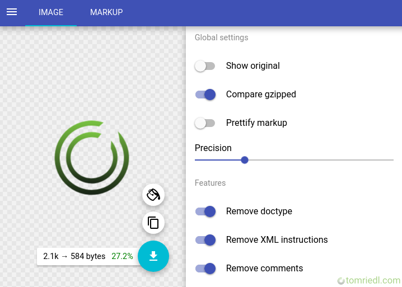Click the Show original label text
This screenshot has width=402, height=287.
pos(253,66)
